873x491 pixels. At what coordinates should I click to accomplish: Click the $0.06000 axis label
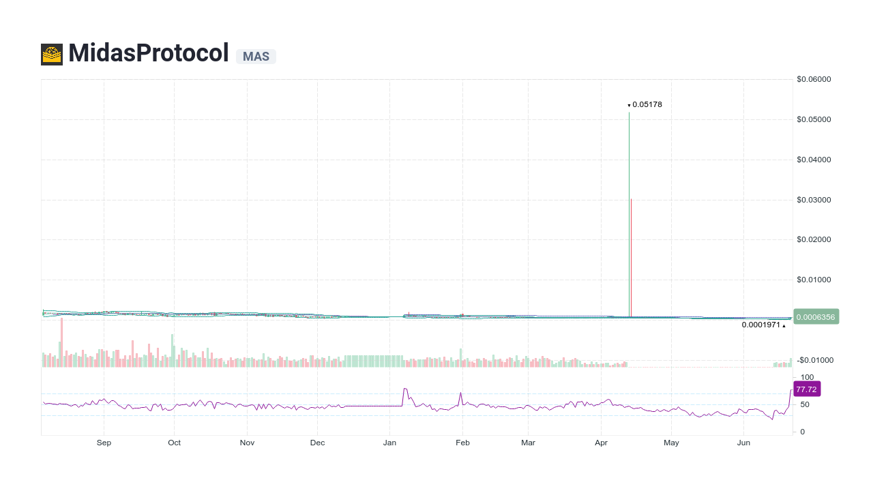click(x=812, y=79)
